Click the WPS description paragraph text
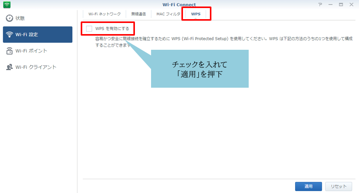Viewport: 359px width, 193px height. 223,42
